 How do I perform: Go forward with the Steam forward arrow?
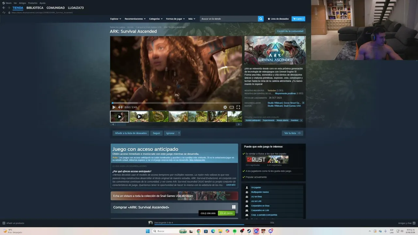[8, 8]
